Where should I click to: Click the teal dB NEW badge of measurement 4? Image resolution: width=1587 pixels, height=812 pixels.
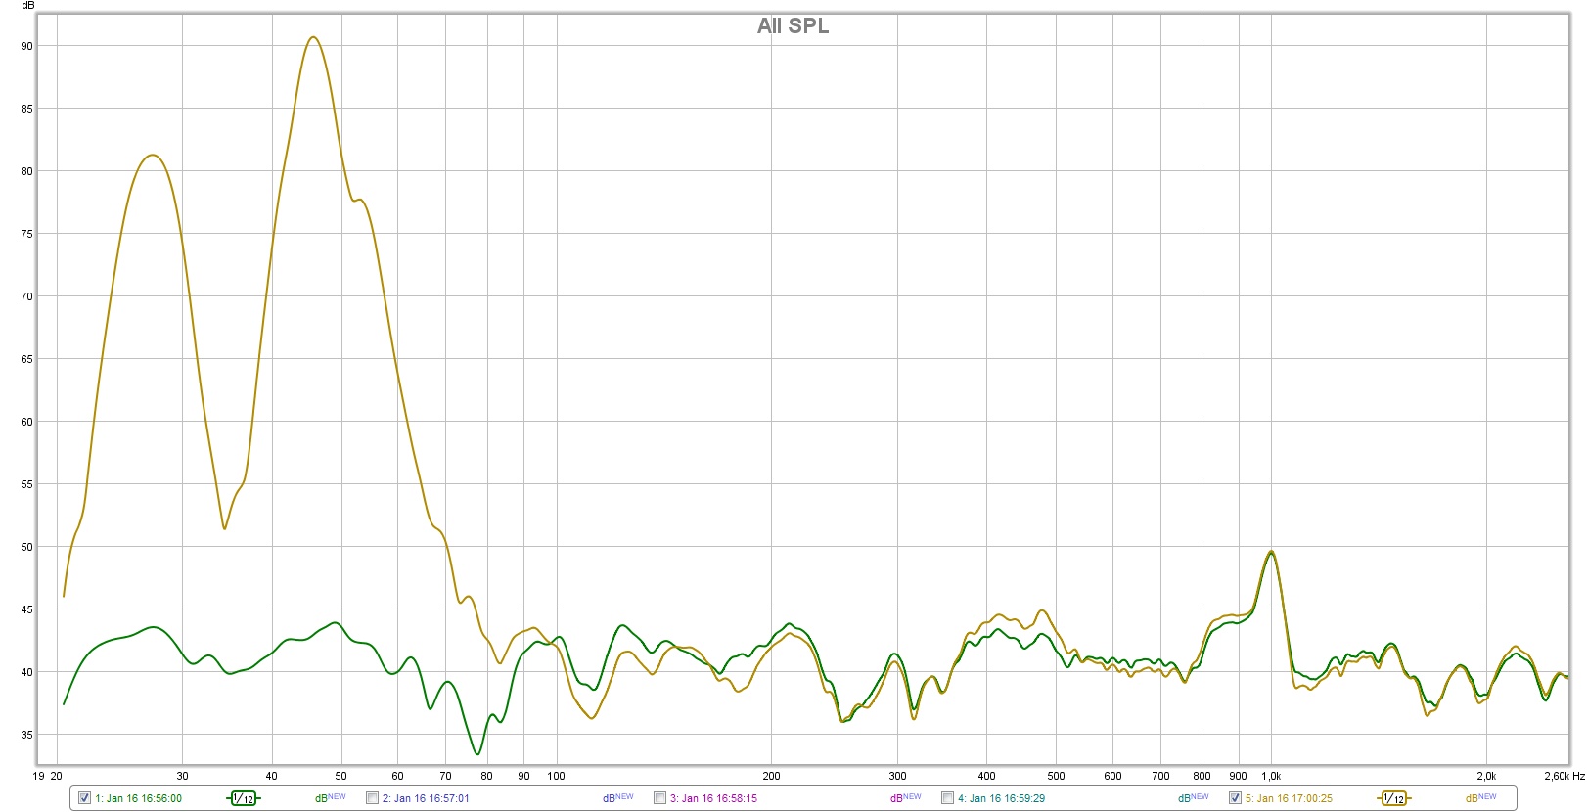point(1193,798)
